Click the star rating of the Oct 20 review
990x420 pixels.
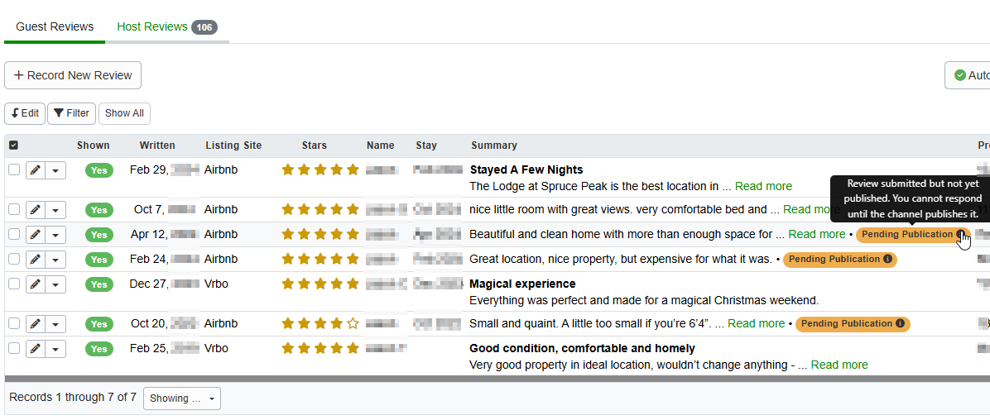point(320,324)
